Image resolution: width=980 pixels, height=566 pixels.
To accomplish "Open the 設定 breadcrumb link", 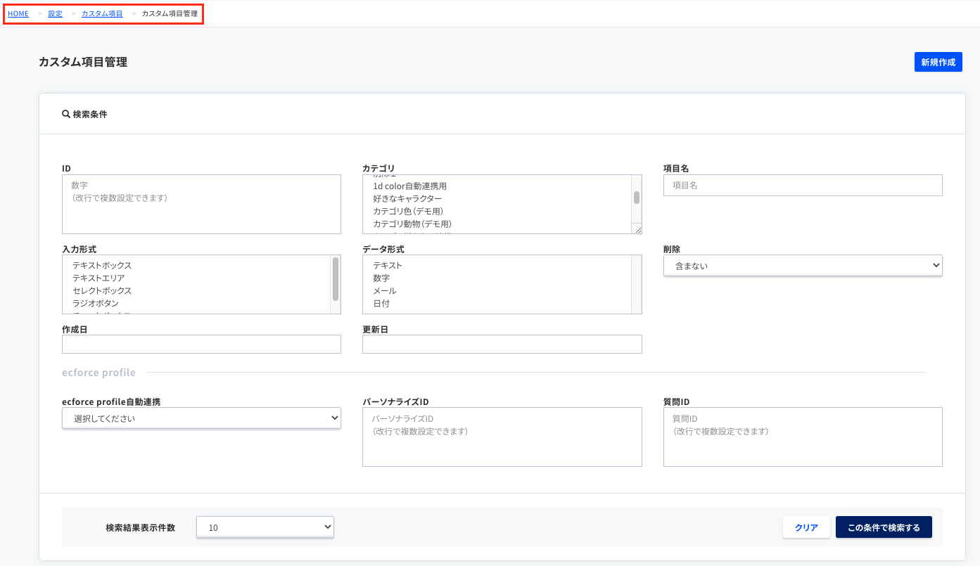I will [55, 13].
